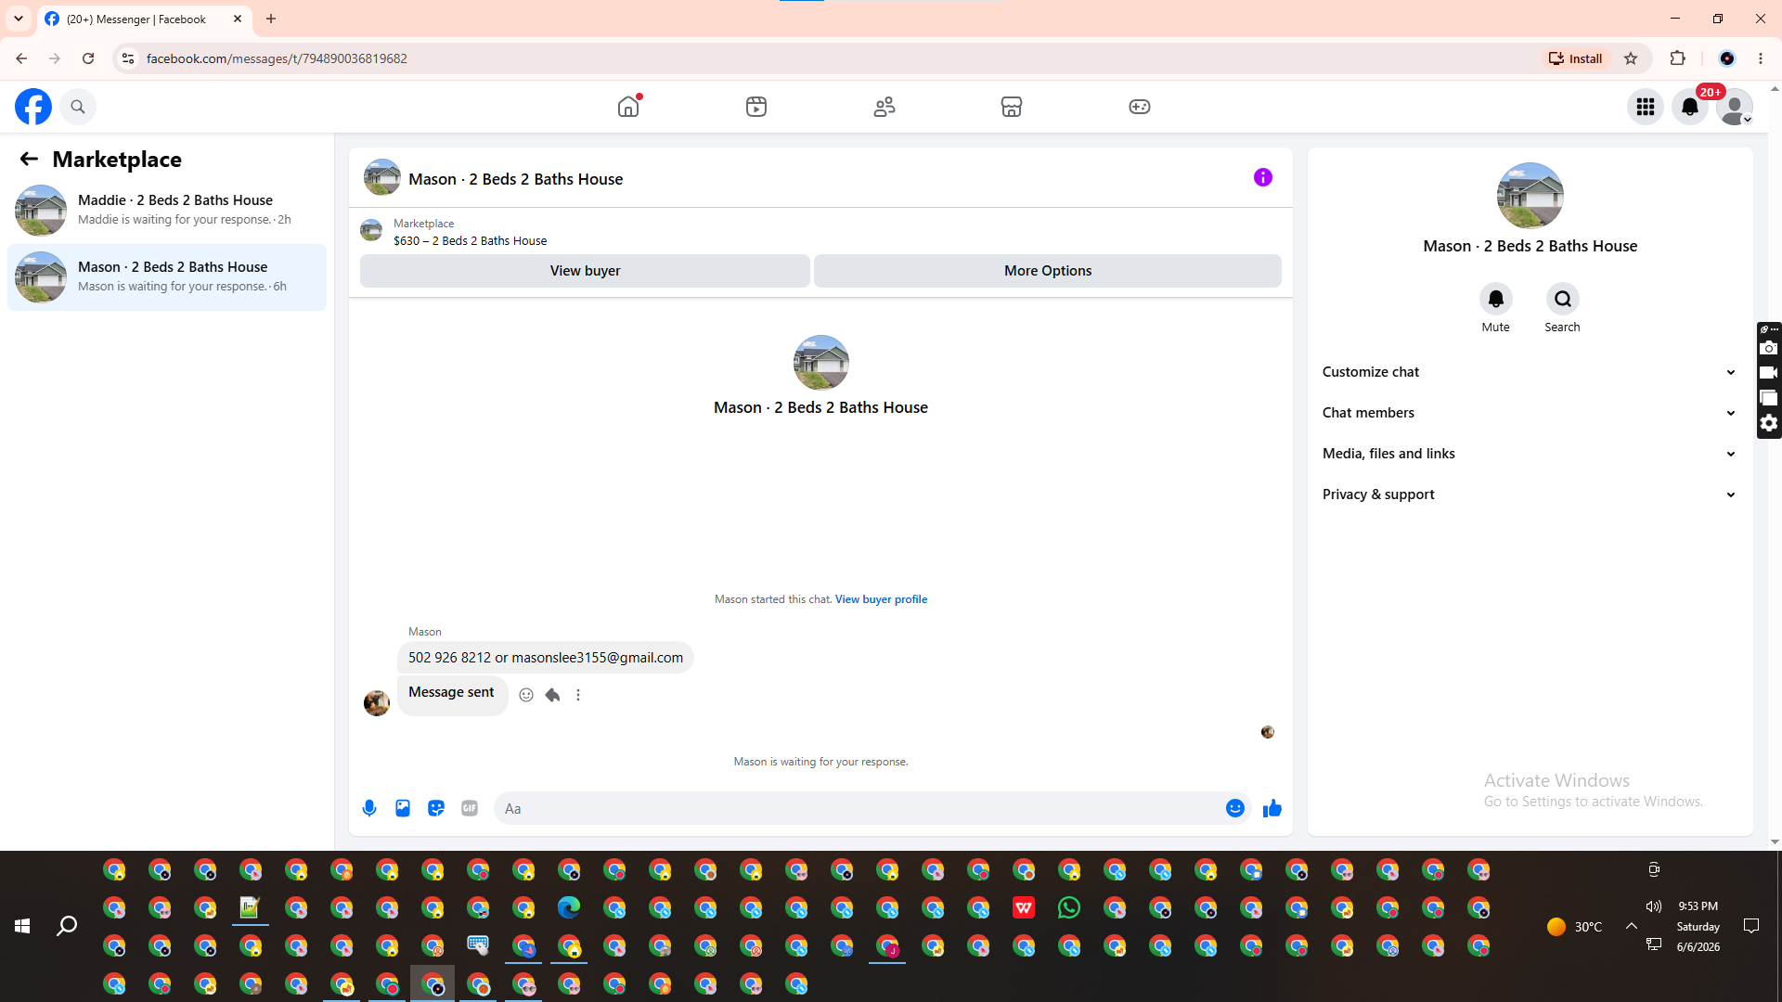The height and width of the screenshot is (1002, 1782).
Task: Choose a sticker
Action: coord(436,808)
